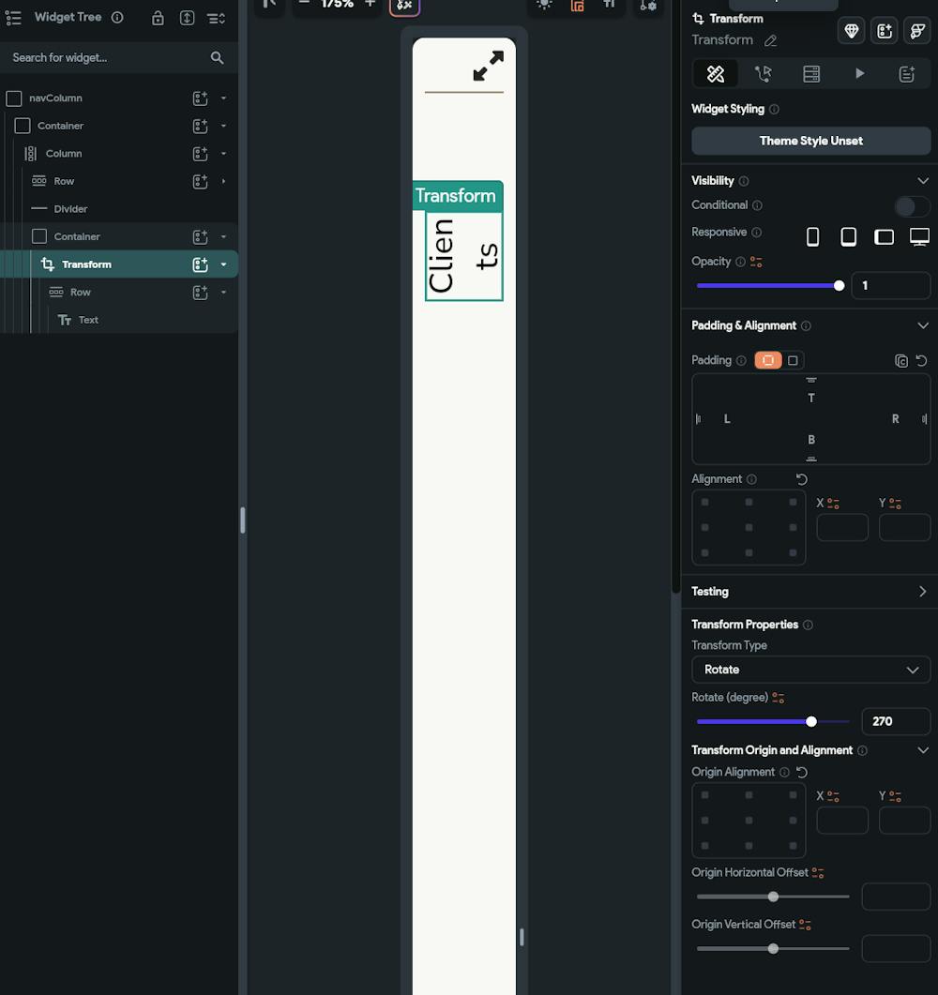Image resolution: width=938 pixels, height=995 pixels.
Task: Open Transform Type dropdown
Action: (x=810, y=671)
